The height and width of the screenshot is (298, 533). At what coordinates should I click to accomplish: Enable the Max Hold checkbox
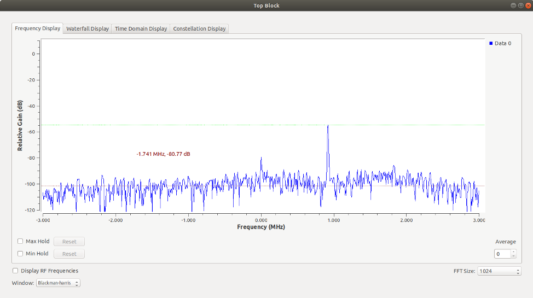20,241
